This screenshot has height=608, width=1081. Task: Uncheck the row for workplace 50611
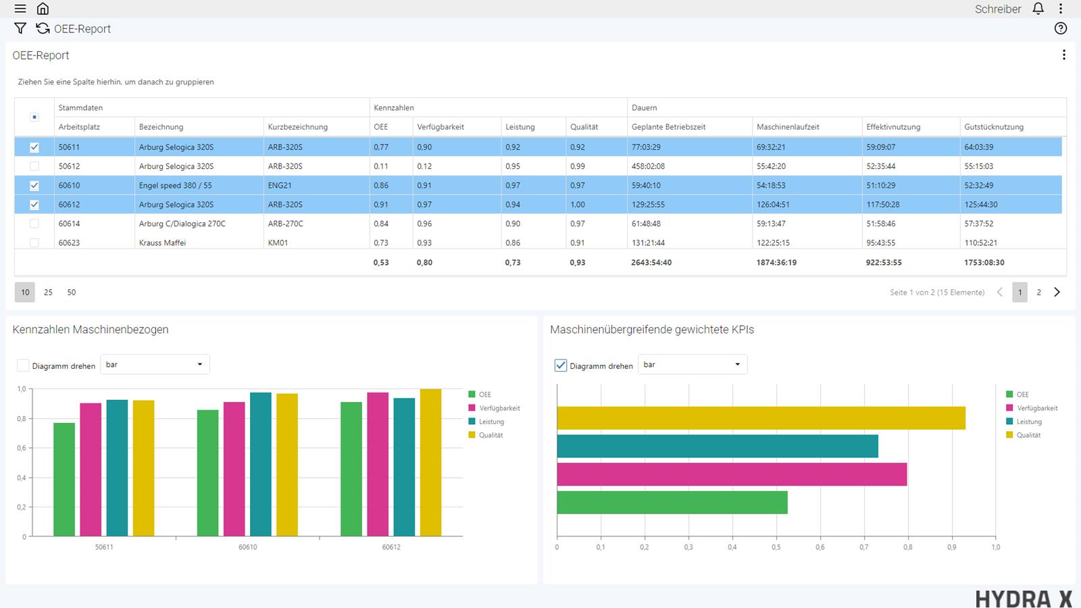point(34,147)
